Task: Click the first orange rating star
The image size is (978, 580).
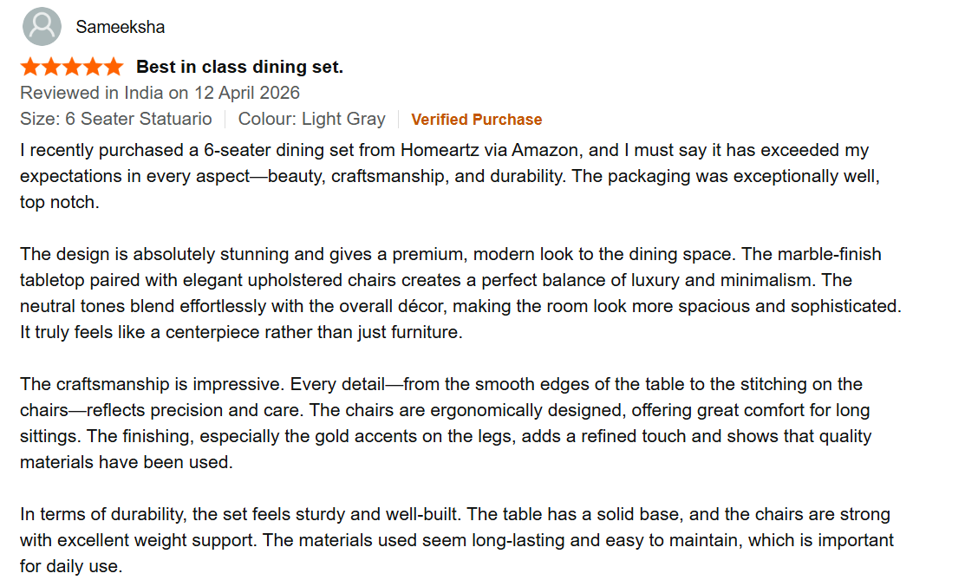Action: pos(30,67)
